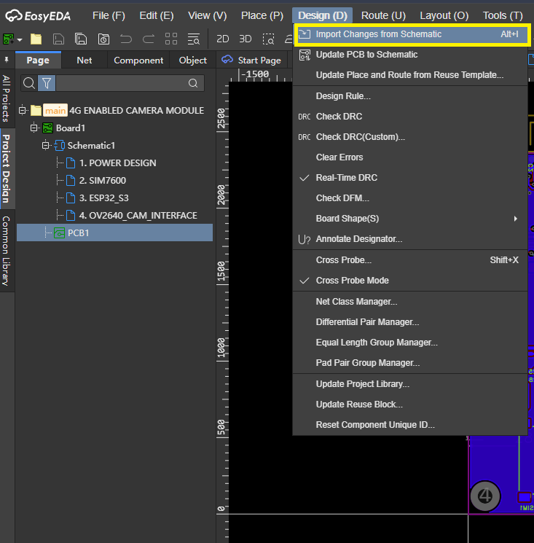Click the new PCB document icon

click(x=8, y=39)
